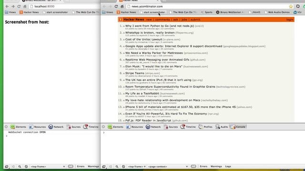Go back in the localhost window
The image size is (305, 171).
pyautogui.click(x=7, y=6)
